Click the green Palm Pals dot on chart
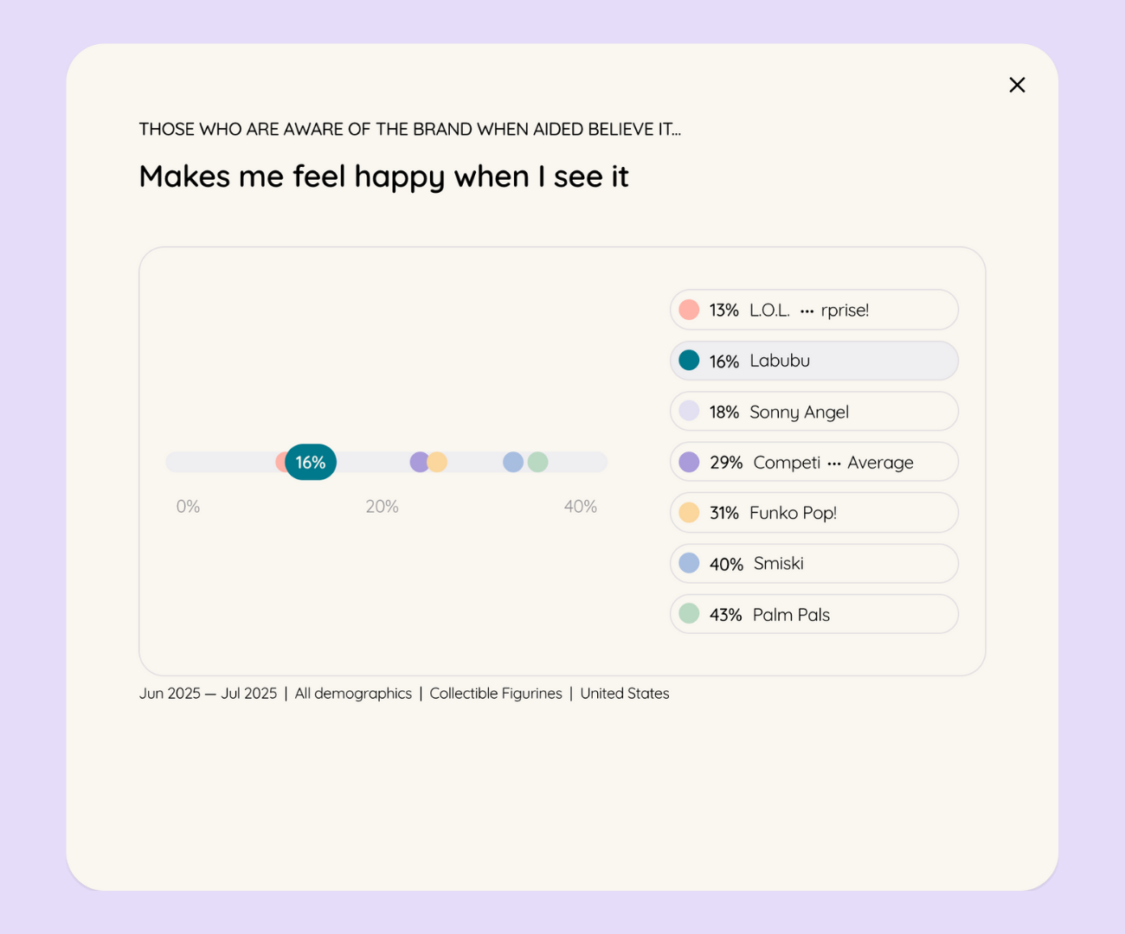1125x934 pixels. point(538,462)
